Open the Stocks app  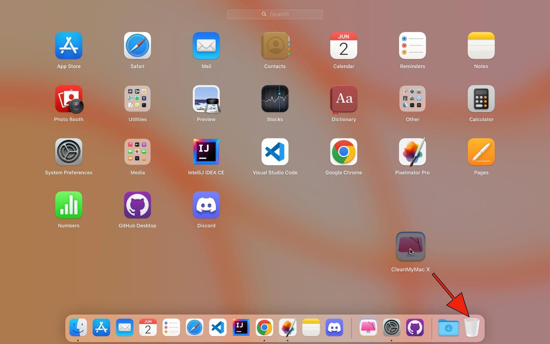tap(275, 99)
